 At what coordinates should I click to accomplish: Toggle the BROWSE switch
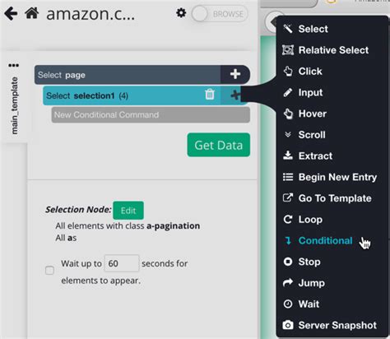220,14
